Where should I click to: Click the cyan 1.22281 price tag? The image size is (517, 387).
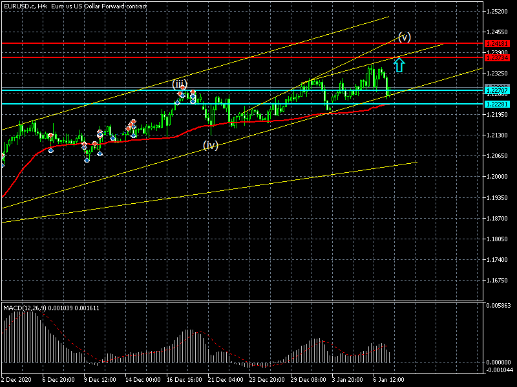[497, 104]
